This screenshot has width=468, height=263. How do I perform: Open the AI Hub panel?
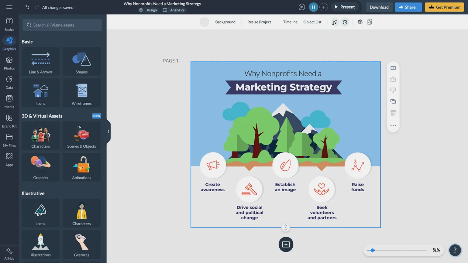[9, 253]
